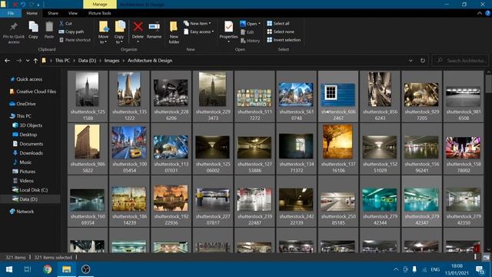492x277 pixels.
Task: Open OneDrive in navigation pane
Action: pos(25,104)
